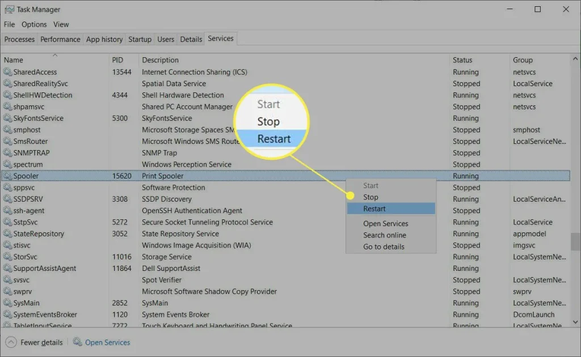Click the SstpSvc service gear icon

tap(7, 222)
